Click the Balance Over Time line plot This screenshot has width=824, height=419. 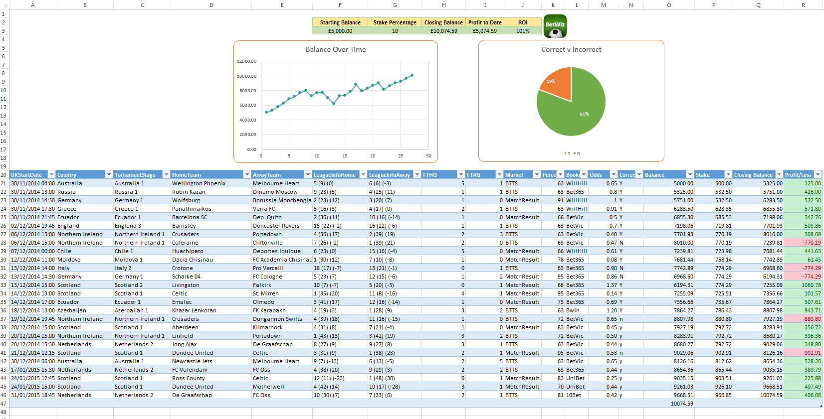pos(339,95)
